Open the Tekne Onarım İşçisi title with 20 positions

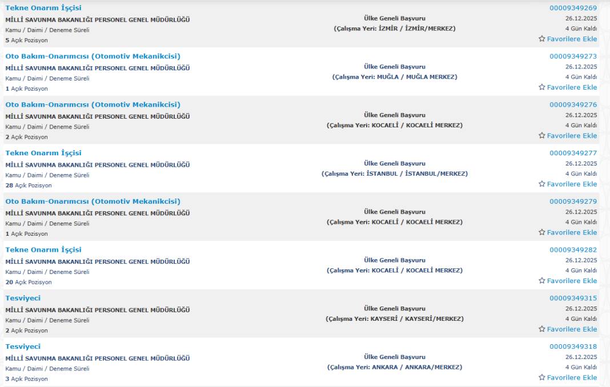[43, 249]
